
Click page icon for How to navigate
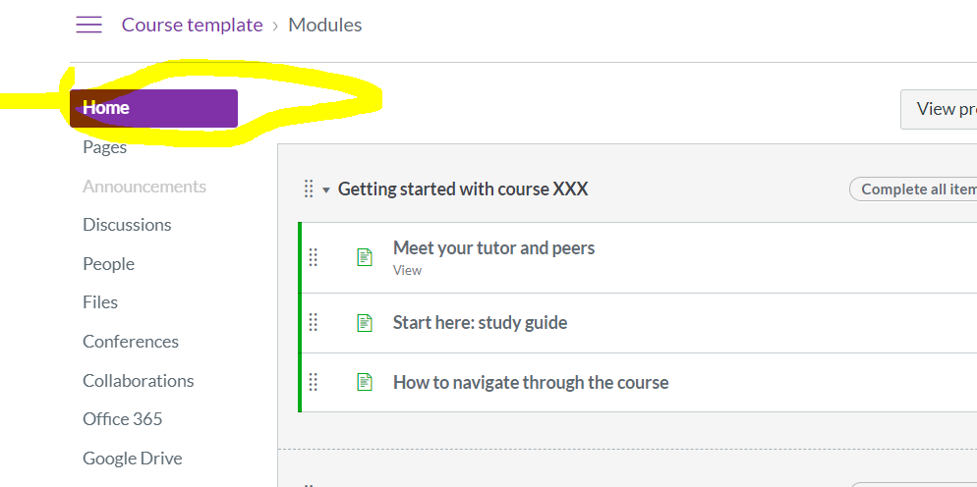coord(365,382)
